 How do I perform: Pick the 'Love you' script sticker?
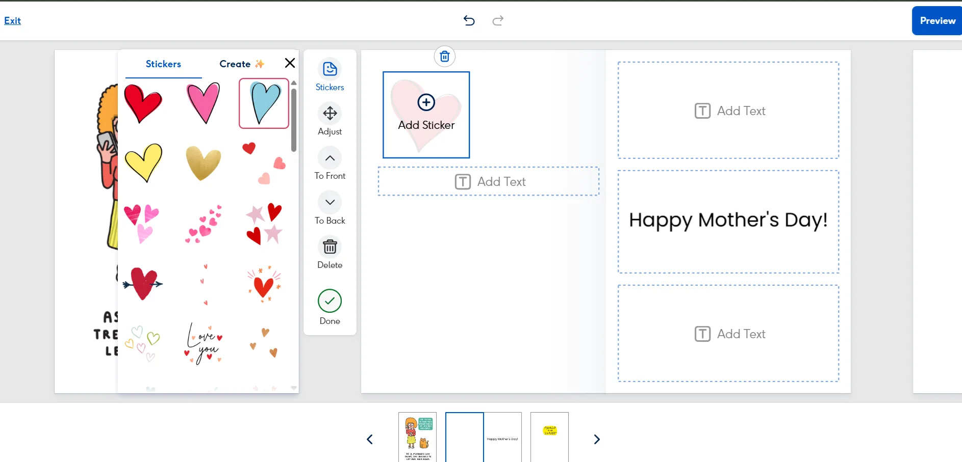[204, 343]
